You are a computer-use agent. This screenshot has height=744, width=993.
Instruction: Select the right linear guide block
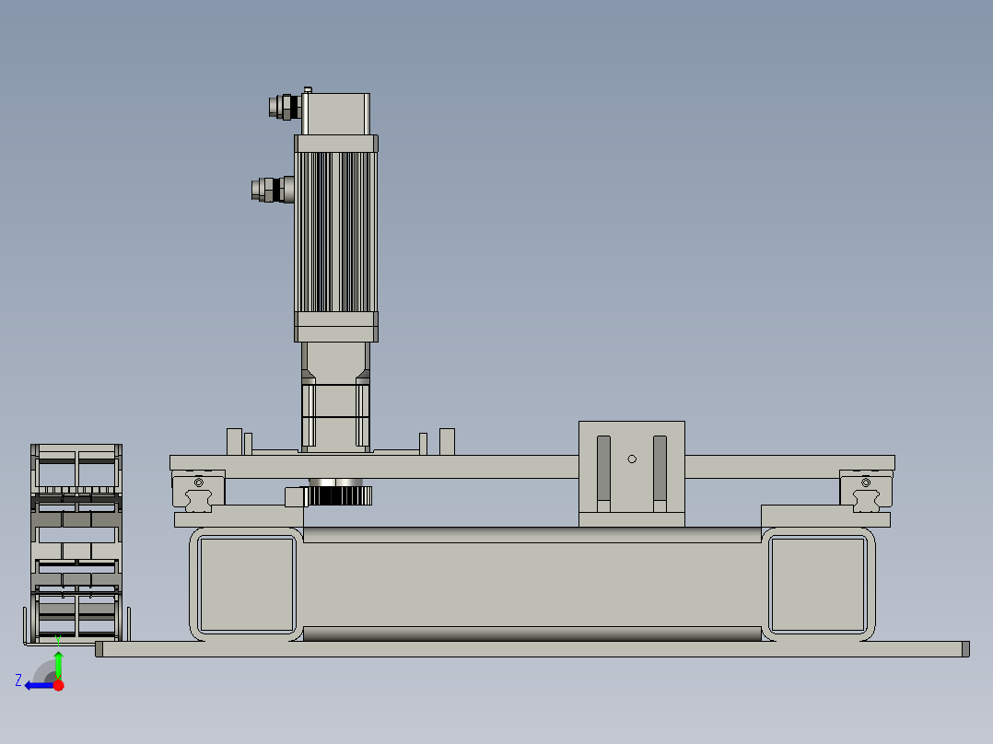click(866, 491)
